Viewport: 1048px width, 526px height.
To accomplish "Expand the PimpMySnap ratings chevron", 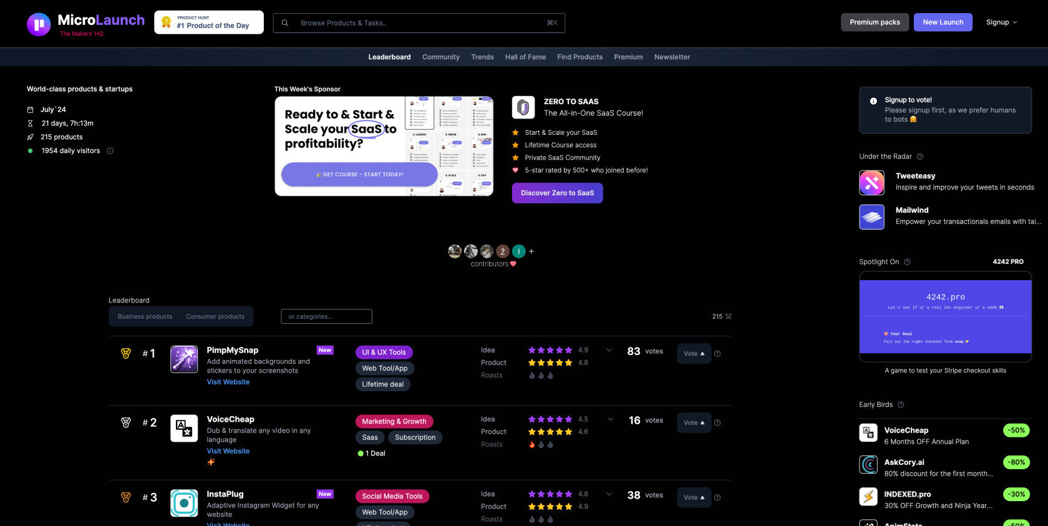I will pos(609,350).
